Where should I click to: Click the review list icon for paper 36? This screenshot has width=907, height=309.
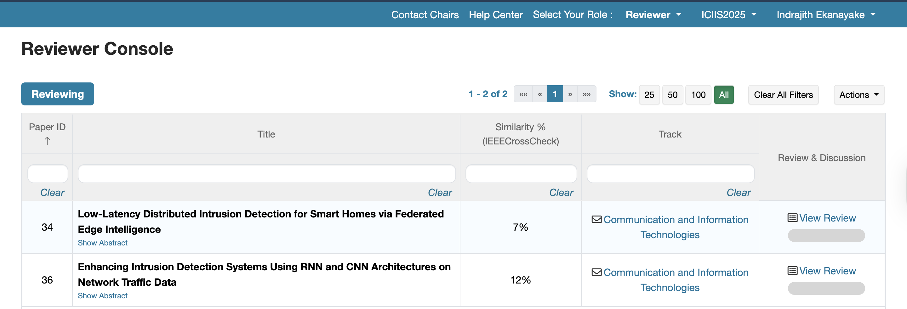[792, 271]
